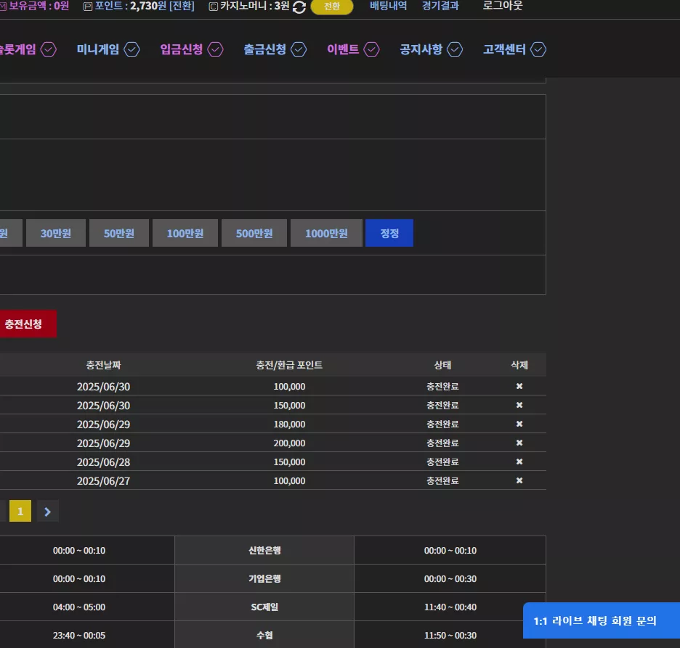Click the casino money refresh icon
This screenshot has width=680, height=648.
(299, 7)
